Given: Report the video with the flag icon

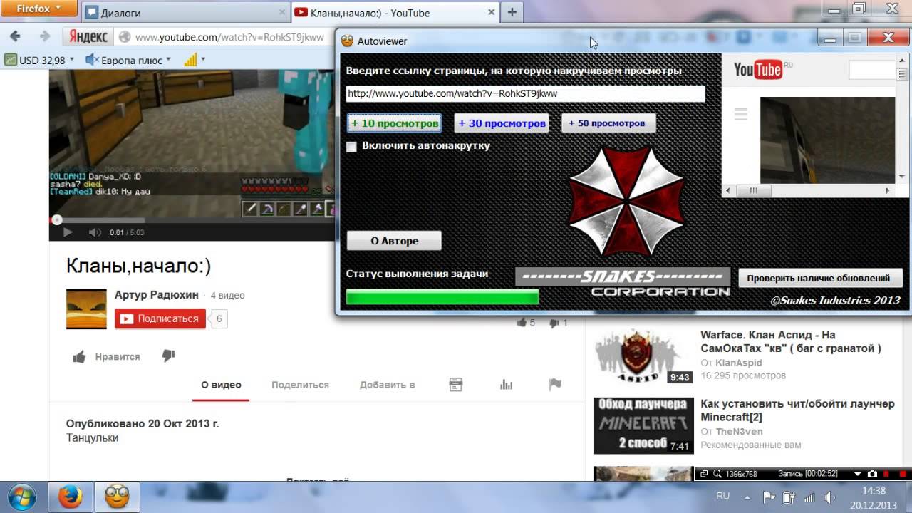Looking at the screenshot, I should click(x=555, y=385).
